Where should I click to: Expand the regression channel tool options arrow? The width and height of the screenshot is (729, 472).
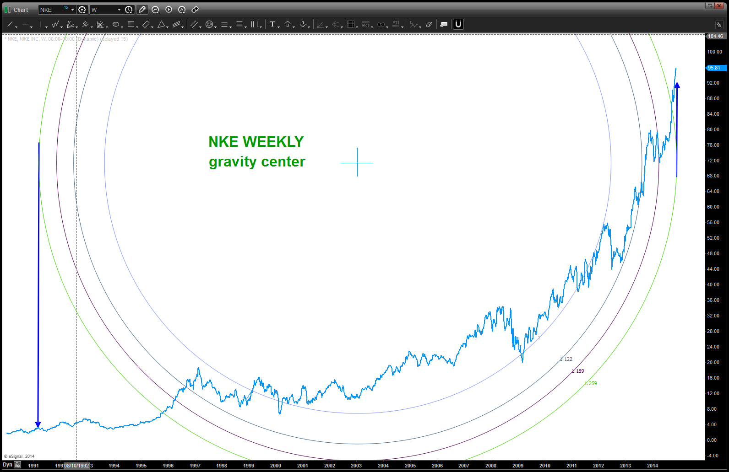(x=183, y=27)
